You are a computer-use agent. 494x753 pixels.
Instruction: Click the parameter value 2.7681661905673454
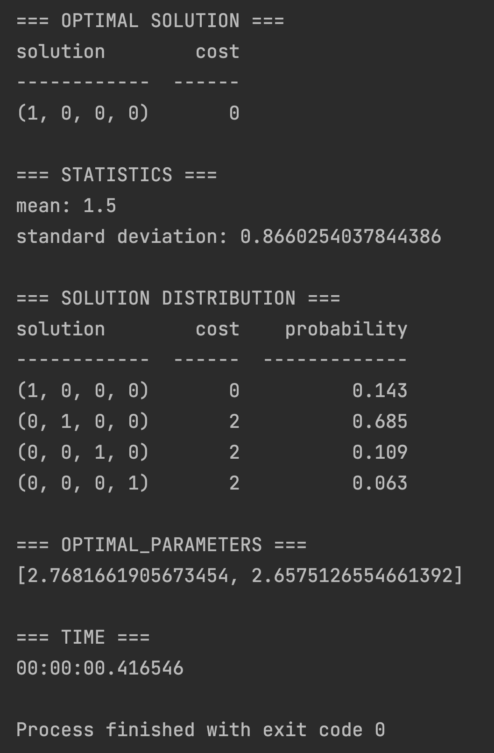pyautogui.click(x=128, y=576)
